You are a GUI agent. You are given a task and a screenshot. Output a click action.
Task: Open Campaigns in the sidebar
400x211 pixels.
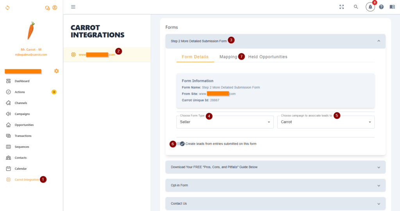22,114
